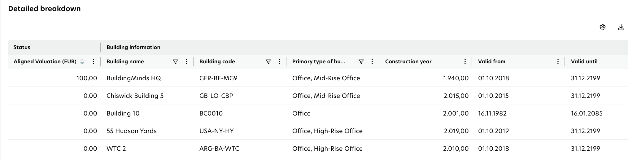Screen dimensions: 628x160
Task: Filter the Building code column
Action: [268, 62]
